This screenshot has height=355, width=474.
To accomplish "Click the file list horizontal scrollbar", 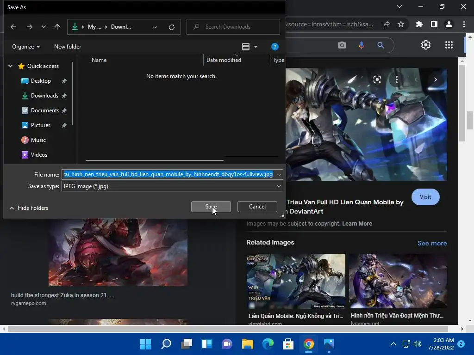I will tap(155, 160).
